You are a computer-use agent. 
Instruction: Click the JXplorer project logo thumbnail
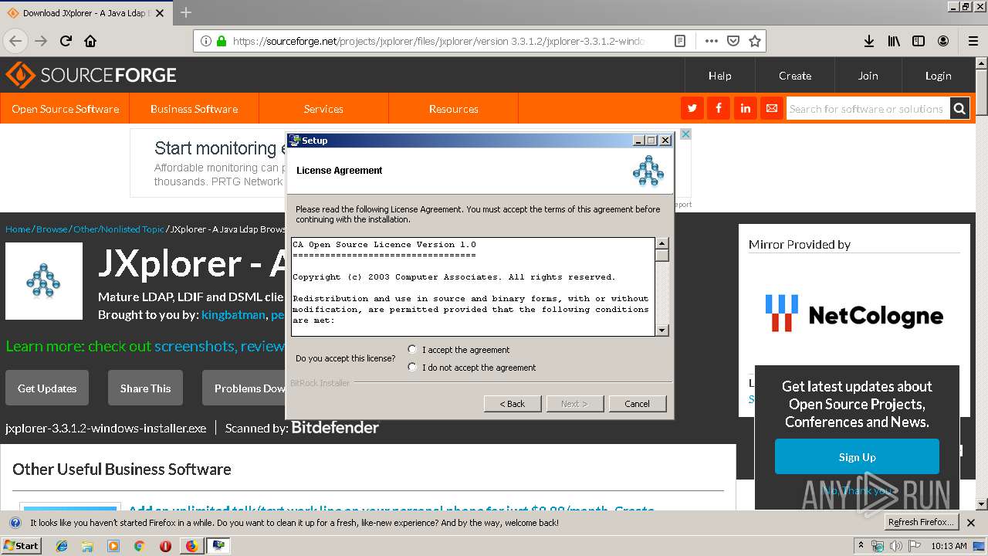(x=44, y=281)
